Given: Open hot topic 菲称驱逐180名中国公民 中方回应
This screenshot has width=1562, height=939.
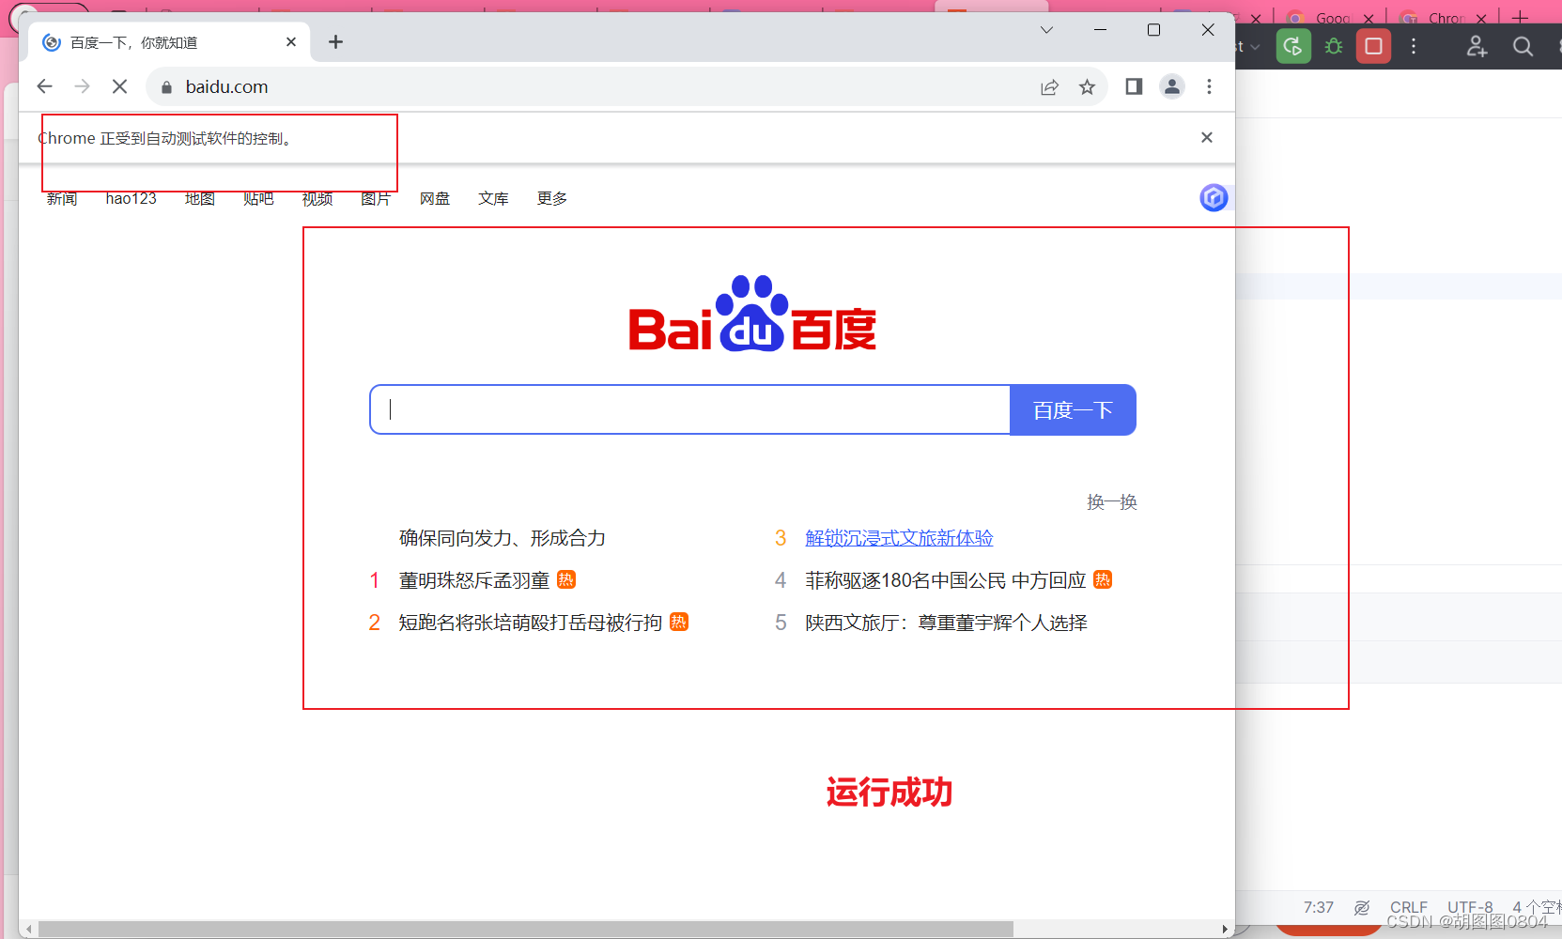Looking at the screenshot, I should pos(946,580).
